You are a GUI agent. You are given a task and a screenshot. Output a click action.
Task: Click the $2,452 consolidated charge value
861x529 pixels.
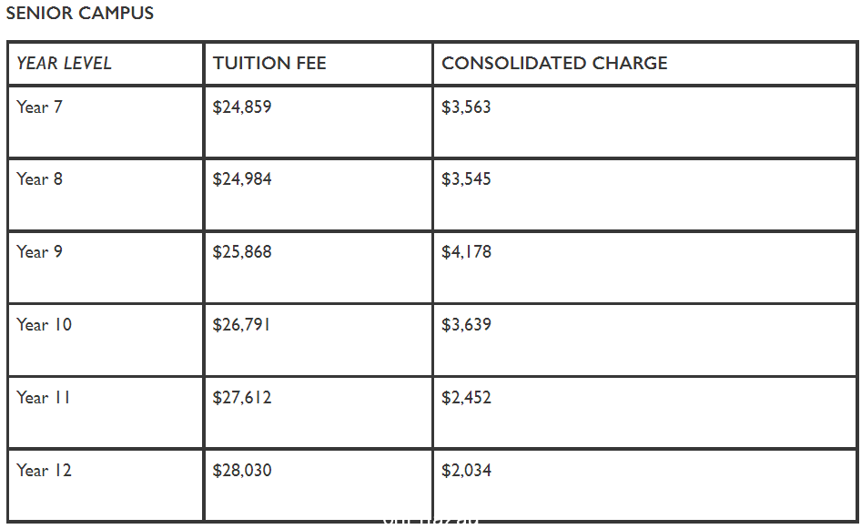click(466, 397)
